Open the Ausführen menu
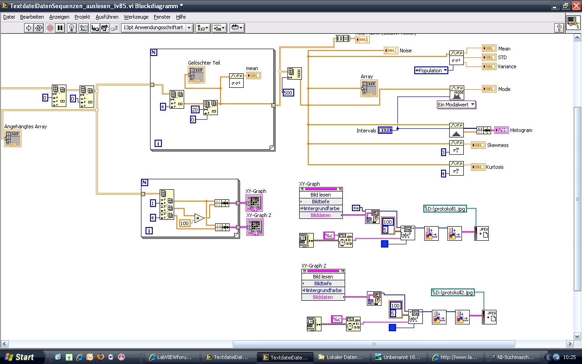This screenshot has width=582, height=364. (x=107, y=17)
